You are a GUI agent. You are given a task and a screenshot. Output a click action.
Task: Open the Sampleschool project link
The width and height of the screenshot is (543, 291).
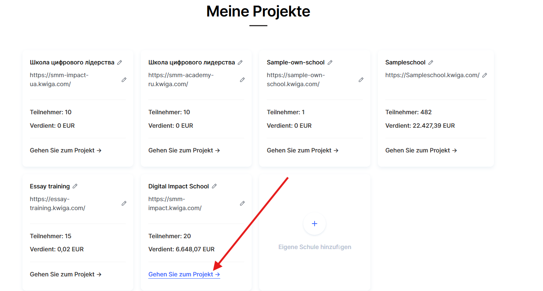(421, 151)
